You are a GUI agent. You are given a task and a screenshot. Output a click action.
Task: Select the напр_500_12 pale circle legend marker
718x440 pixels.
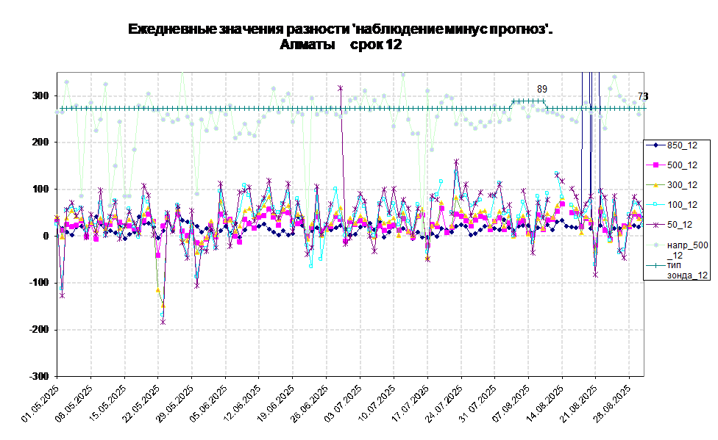(x=655, y=245)
